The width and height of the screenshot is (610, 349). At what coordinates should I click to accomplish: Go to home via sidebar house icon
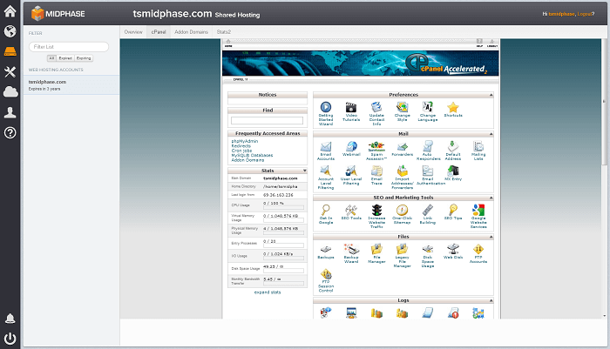(x=10, y=11)
